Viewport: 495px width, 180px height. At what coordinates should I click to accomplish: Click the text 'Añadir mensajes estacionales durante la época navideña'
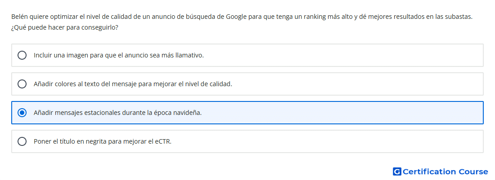click(117, 113)
